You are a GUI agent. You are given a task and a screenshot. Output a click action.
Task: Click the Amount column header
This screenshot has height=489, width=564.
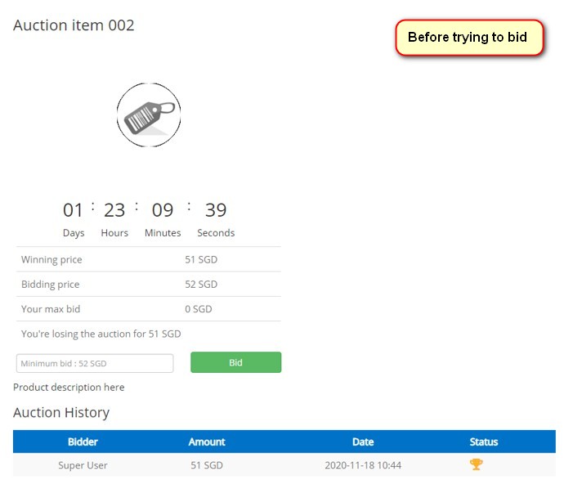[207, 442]
